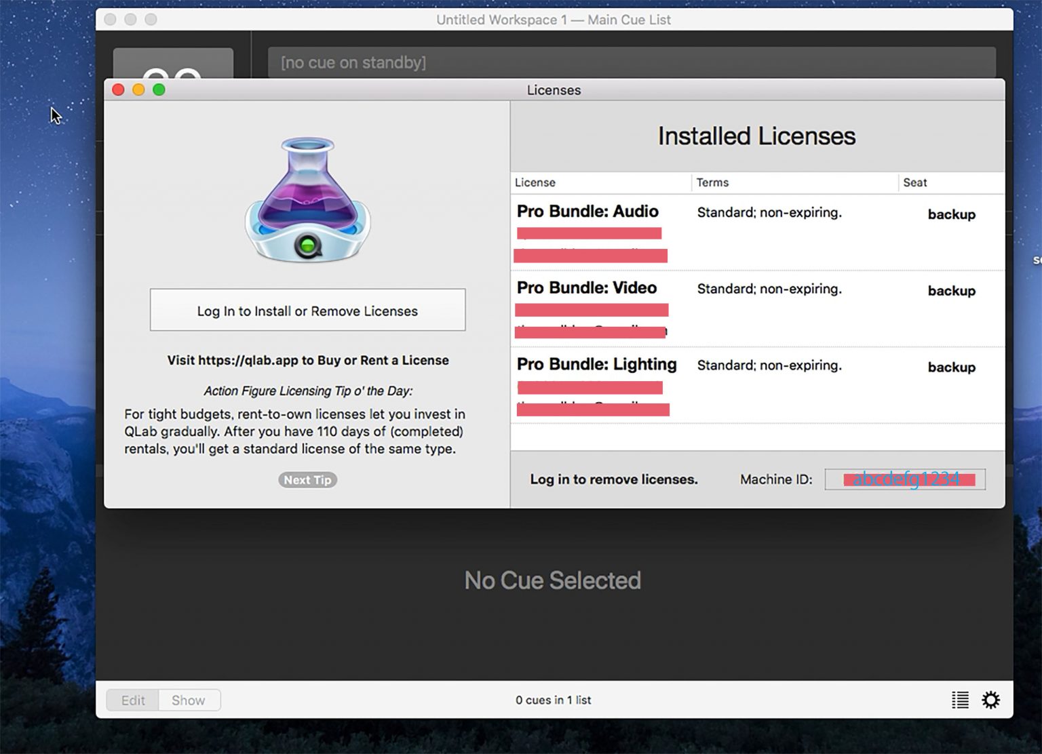Sort by the License column header
This screenshot has width=1042, height=754.
pyautogui.click(x=600, y=182)
